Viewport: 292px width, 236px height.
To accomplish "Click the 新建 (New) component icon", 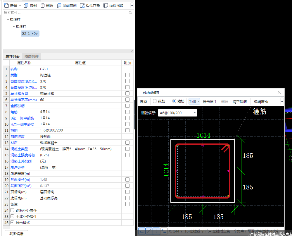I will [6, 6].
